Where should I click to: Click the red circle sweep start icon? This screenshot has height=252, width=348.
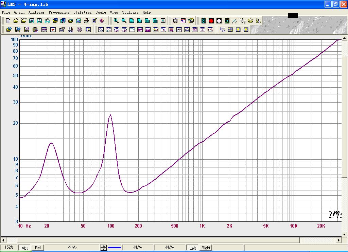pos(211,21)
